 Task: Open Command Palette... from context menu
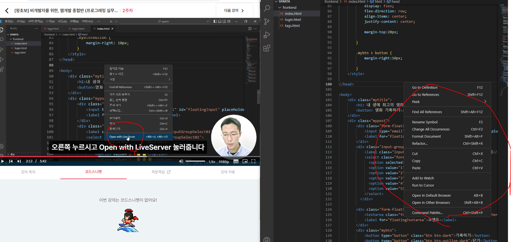pyautogui.click(x=447, y=213)
